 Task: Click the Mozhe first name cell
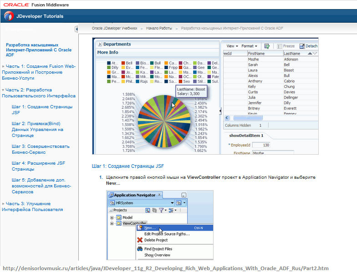(x=253, y=59)
